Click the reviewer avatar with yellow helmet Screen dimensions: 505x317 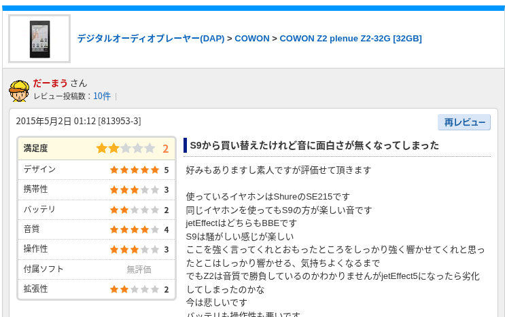(19, 91)
